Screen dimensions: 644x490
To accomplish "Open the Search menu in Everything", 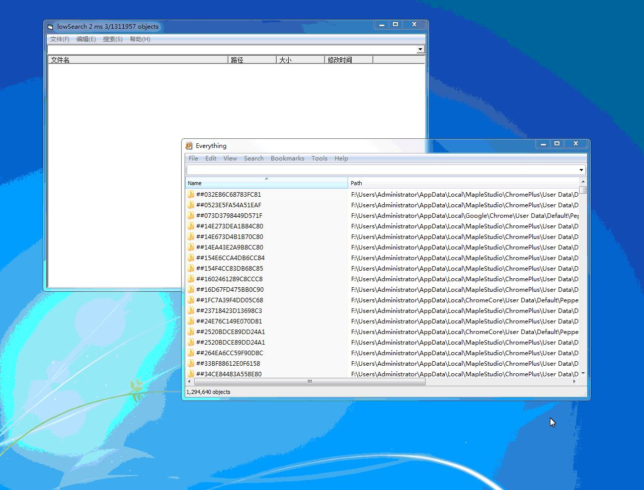I will (x=254, y=158).
